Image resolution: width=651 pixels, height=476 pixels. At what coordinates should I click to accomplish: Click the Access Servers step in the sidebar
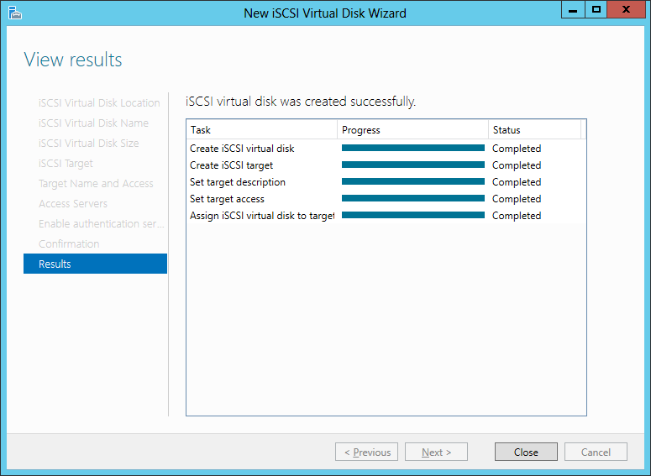[73, 203]
